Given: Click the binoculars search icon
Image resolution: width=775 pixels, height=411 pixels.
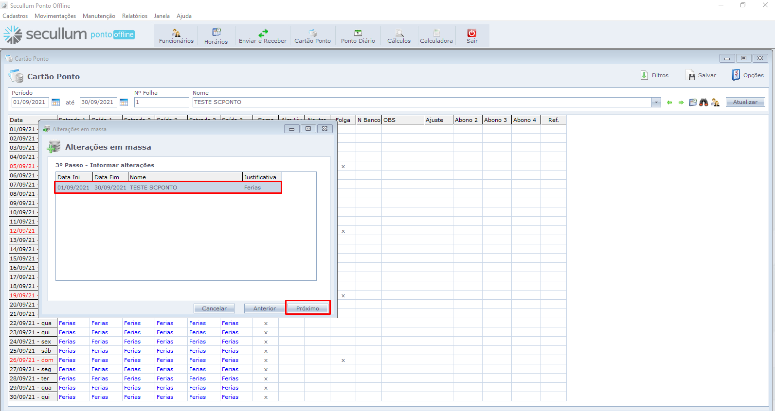Looking at the screenshot, I should [703, 103].
